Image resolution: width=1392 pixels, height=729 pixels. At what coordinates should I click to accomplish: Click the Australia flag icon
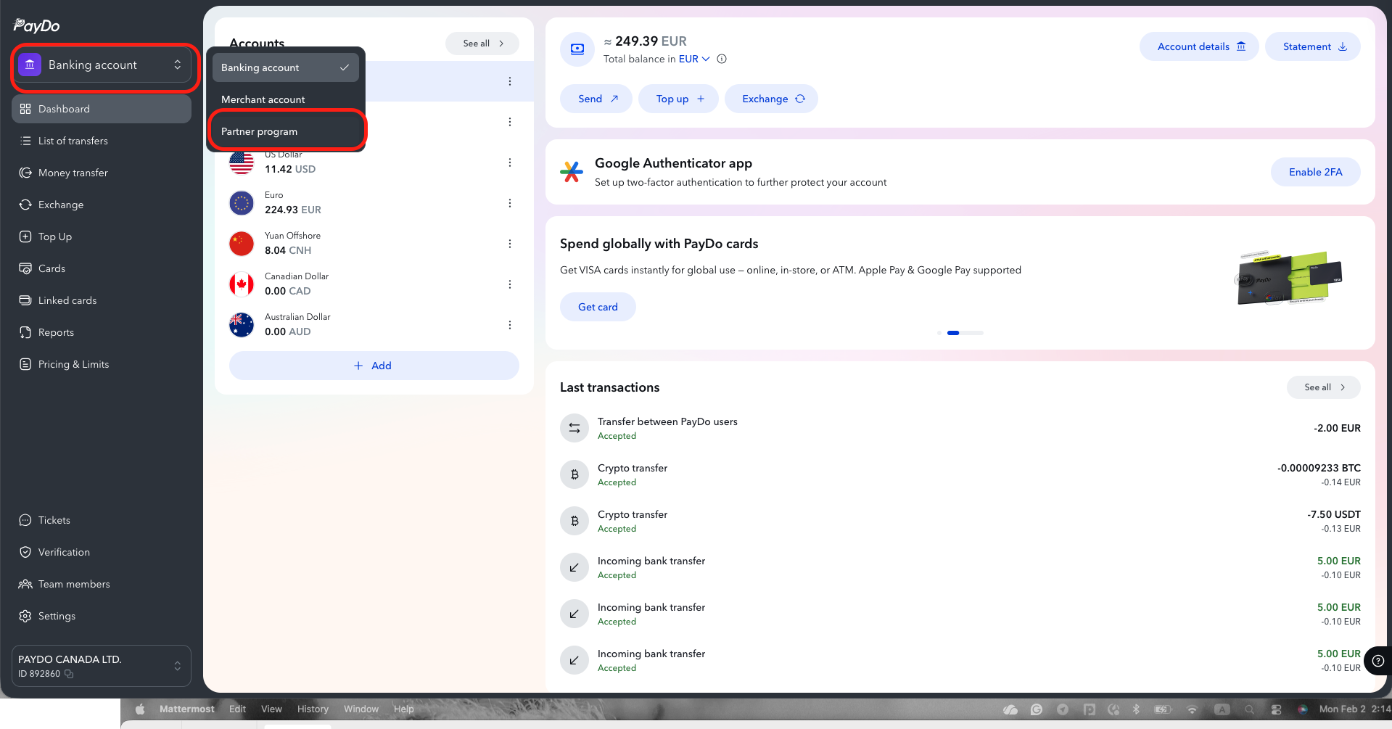coord(242,325)
